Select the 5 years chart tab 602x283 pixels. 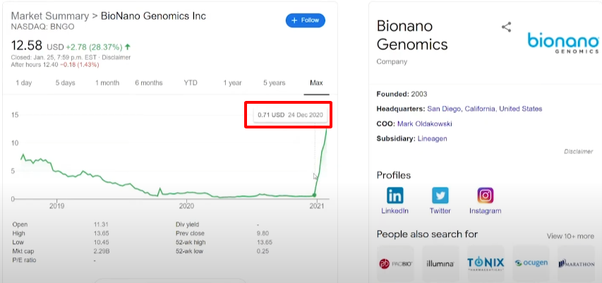[x=275, y=83]
